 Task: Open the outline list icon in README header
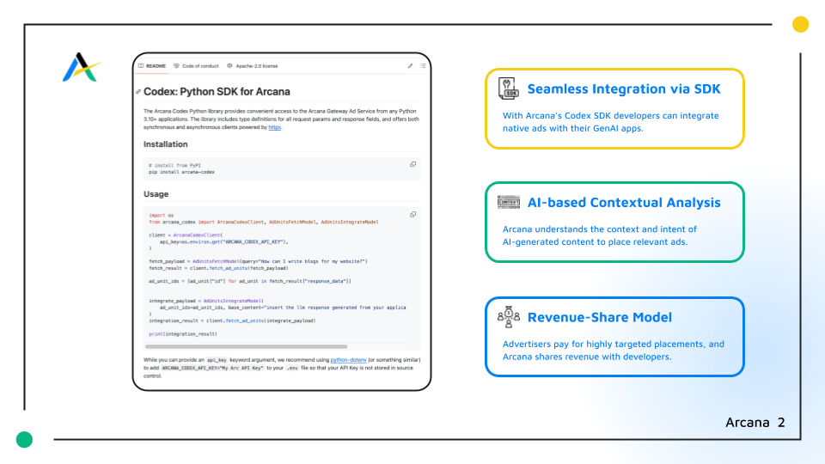point(423,66)
